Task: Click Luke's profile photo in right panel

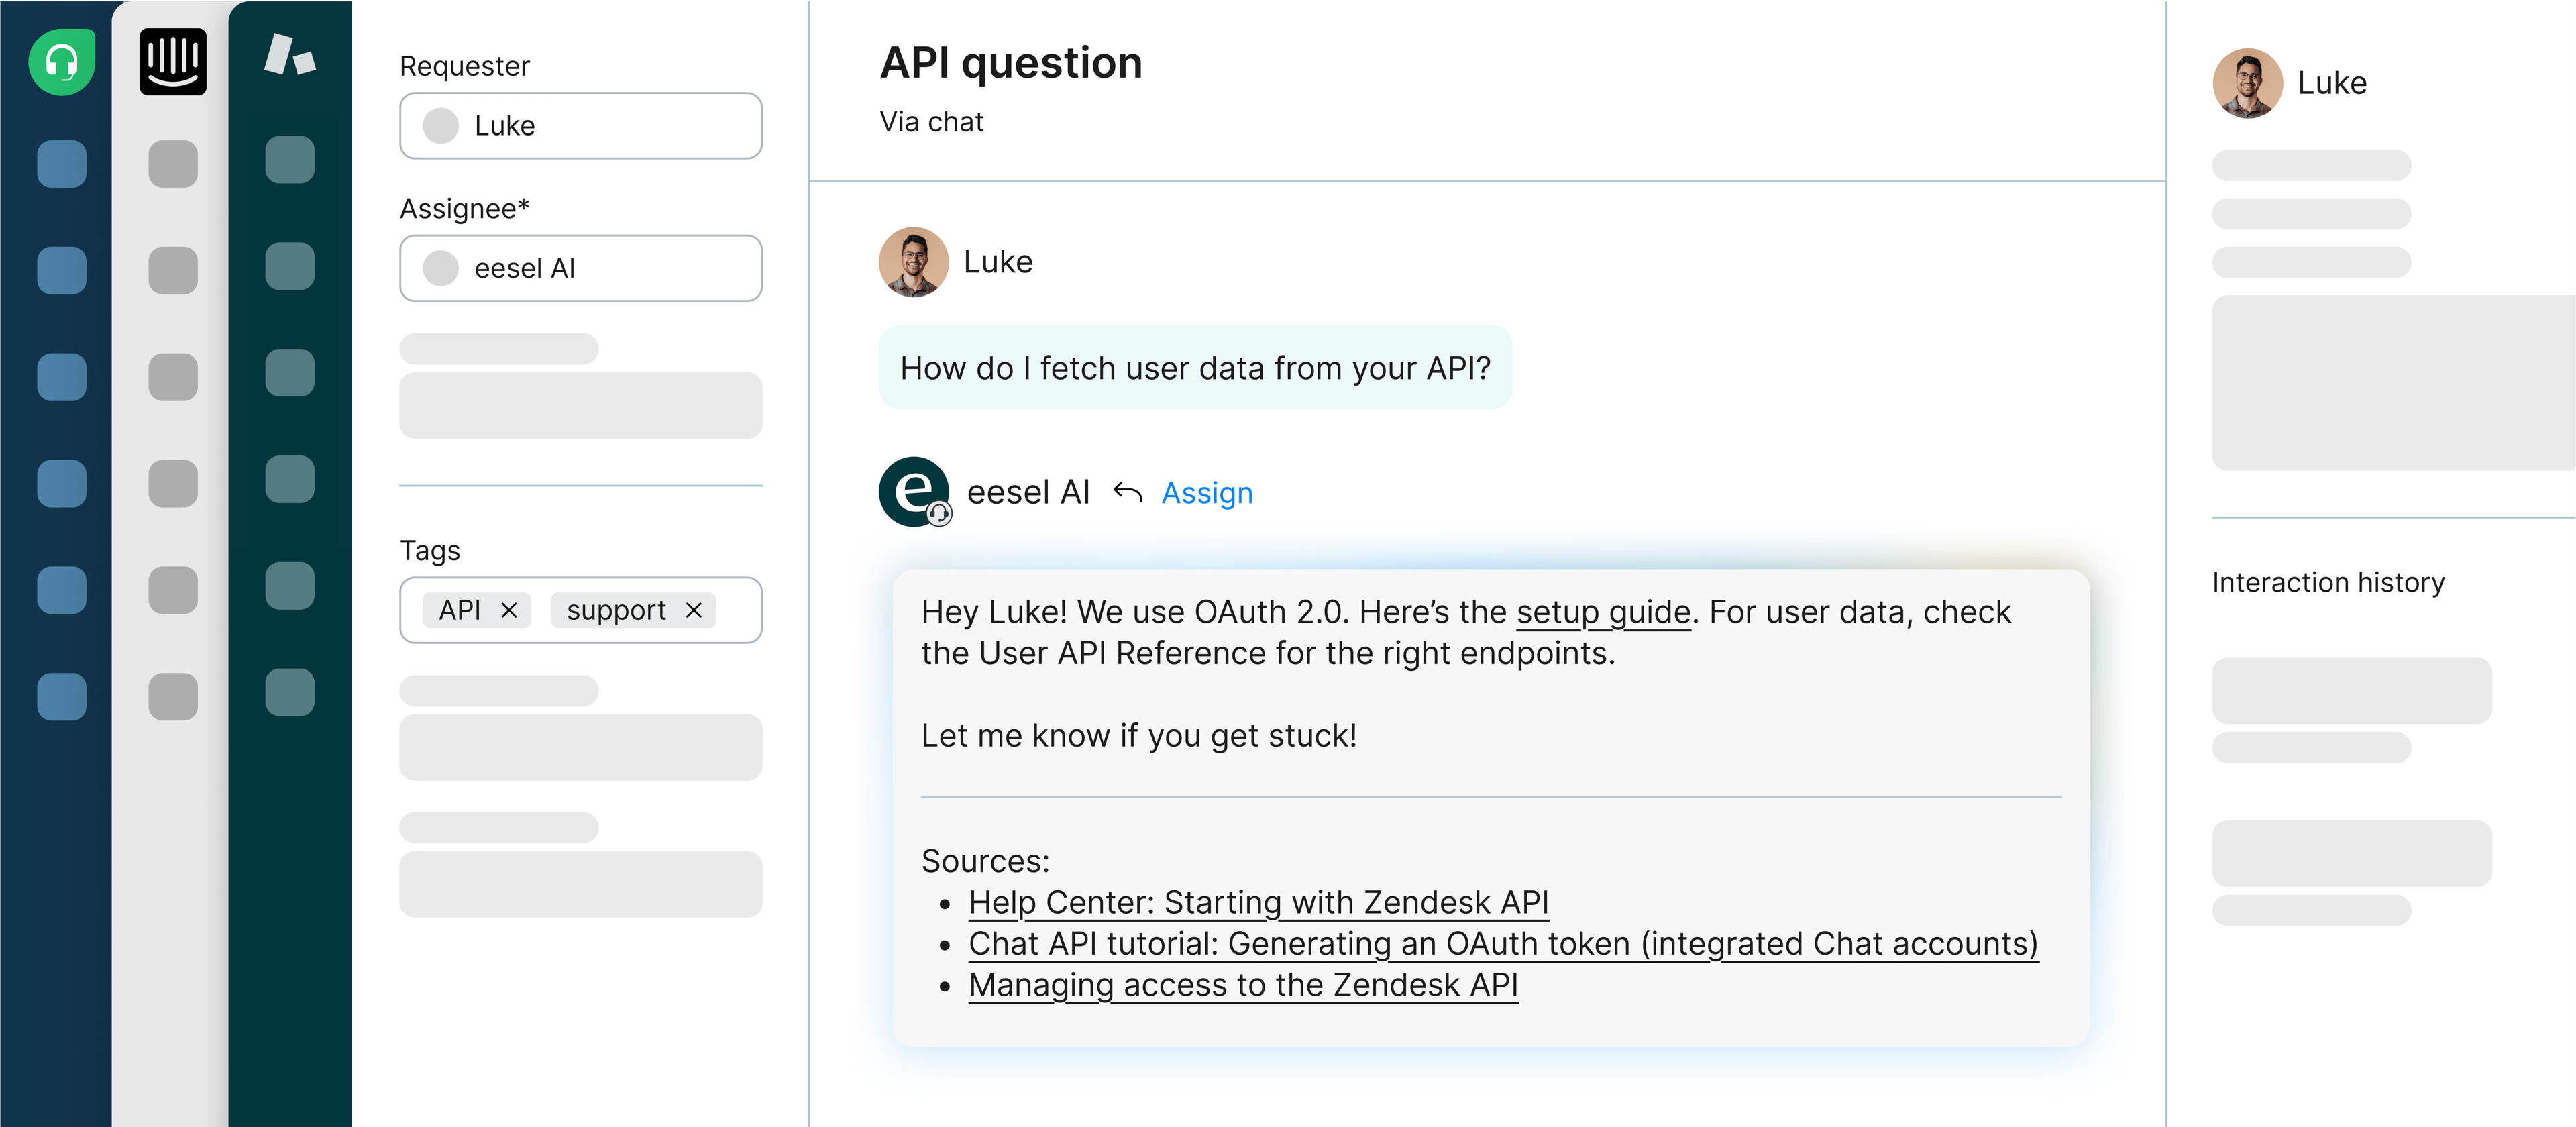Action: coord(2247,83)
